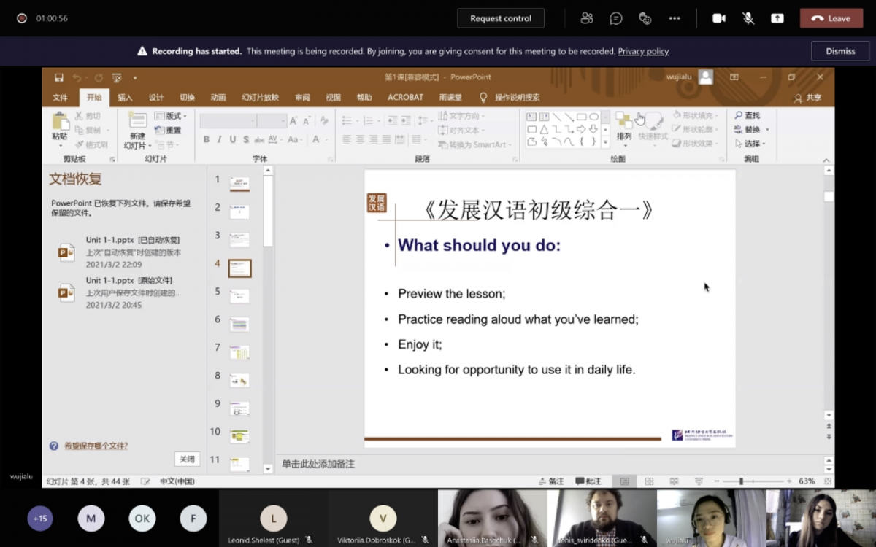Dismiss the recording notification banner

(840, 51)
